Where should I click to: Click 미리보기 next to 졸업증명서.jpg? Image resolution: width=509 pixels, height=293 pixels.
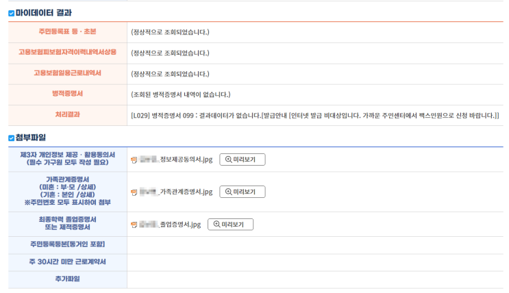point(230,225)
